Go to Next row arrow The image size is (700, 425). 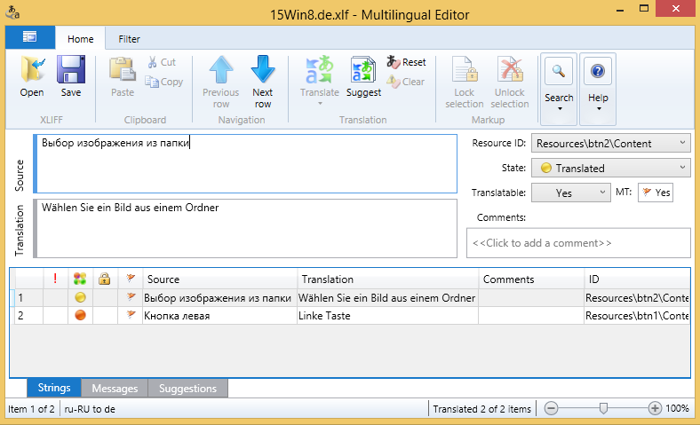[263, 69]
